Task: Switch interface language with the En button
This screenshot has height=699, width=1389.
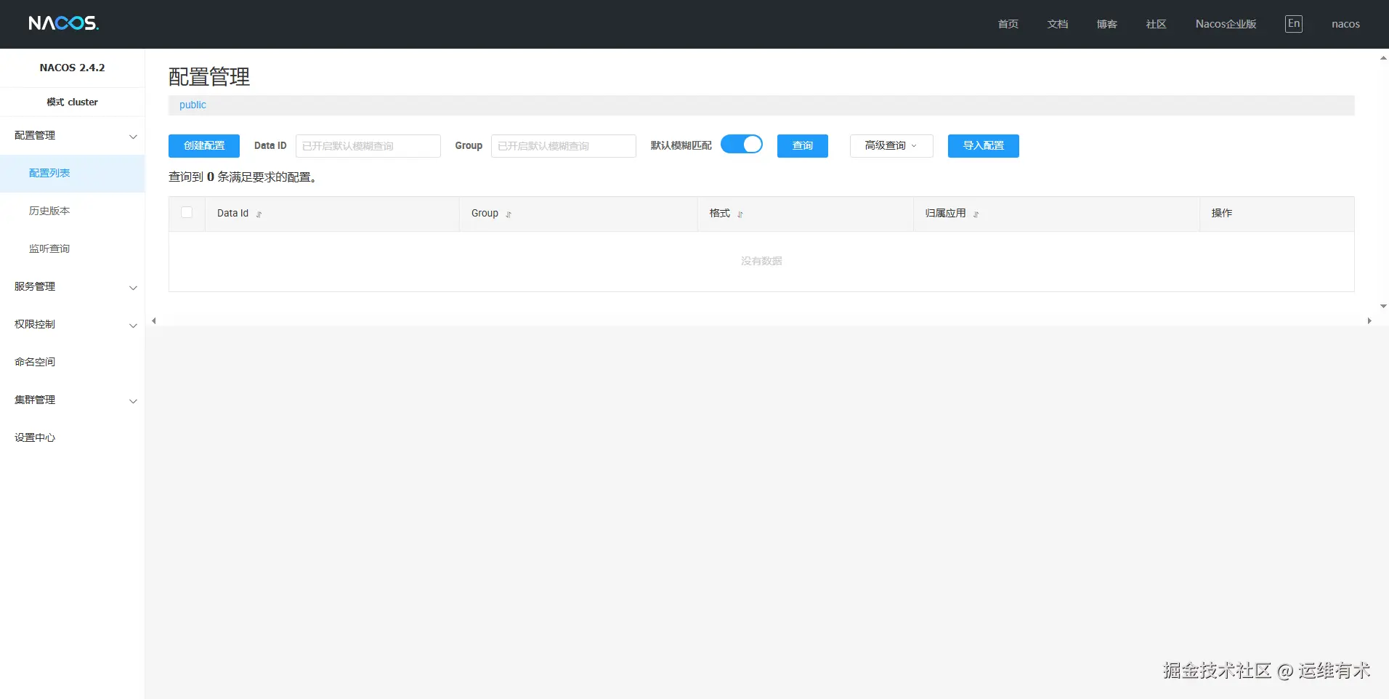Action: point(1293,23)
